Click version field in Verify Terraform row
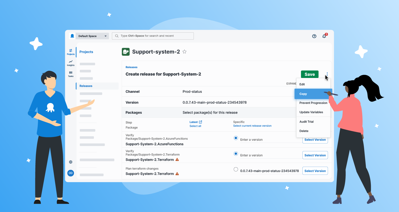The width and height of the screenshot is (399, 212). pos(270,155)
